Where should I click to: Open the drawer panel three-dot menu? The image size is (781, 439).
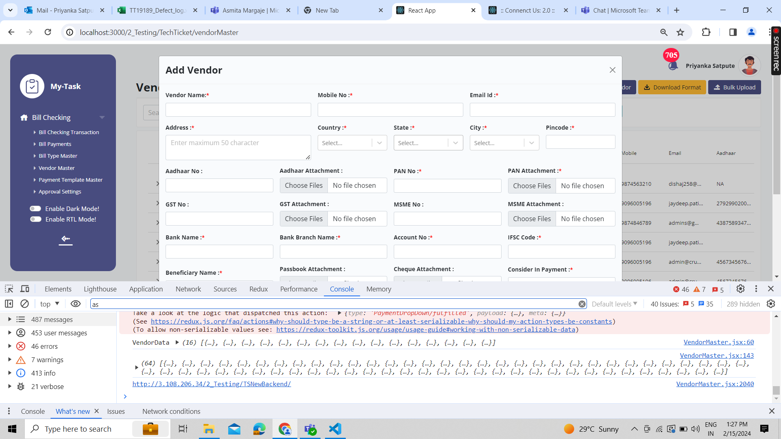point(9,411)
